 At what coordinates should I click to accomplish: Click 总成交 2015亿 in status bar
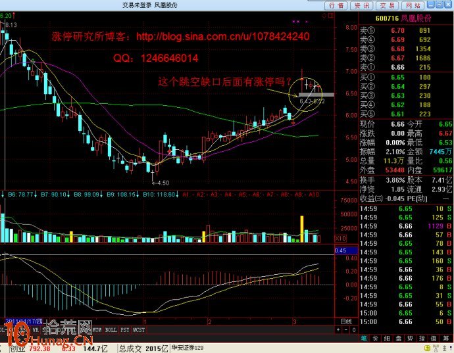[143, 348]
